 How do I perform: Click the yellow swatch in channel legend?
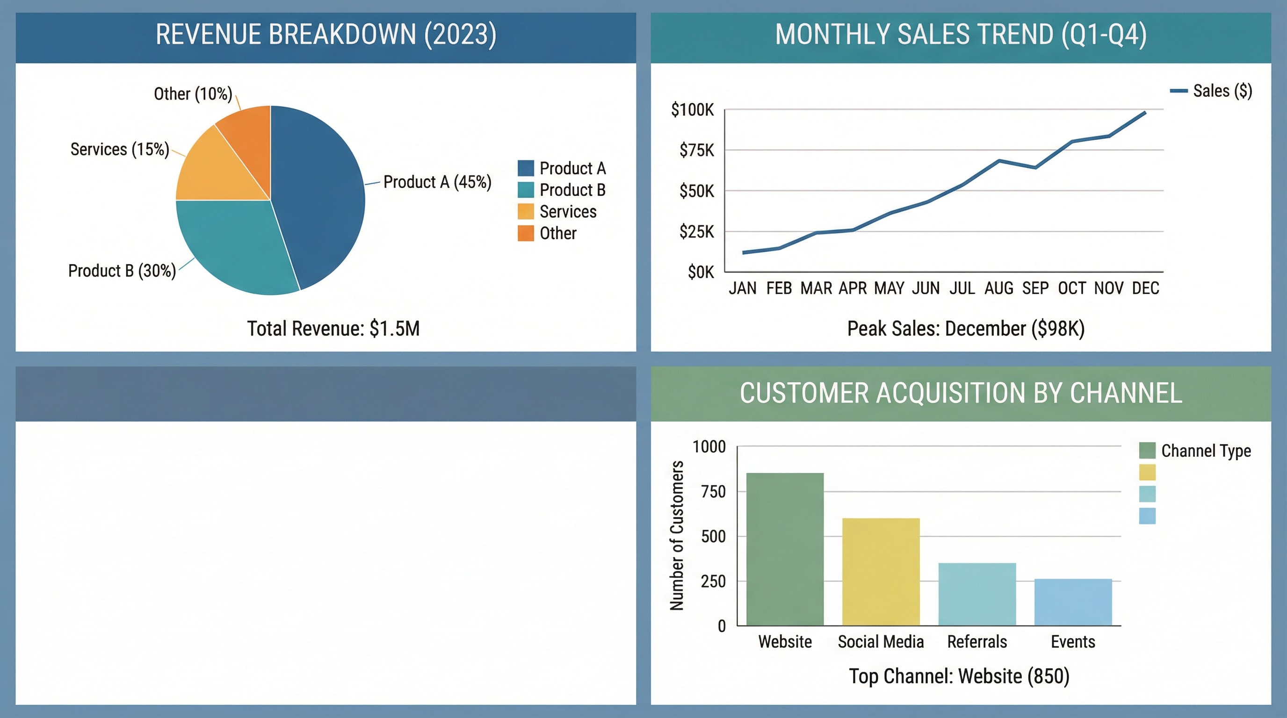point(1147,472)
